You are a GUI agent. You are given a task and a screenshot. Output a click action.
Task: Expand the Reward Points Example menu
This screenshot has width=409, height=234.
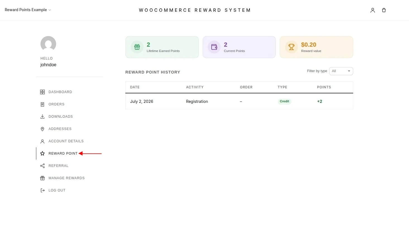pyautogui.click(x=28, y=10)
